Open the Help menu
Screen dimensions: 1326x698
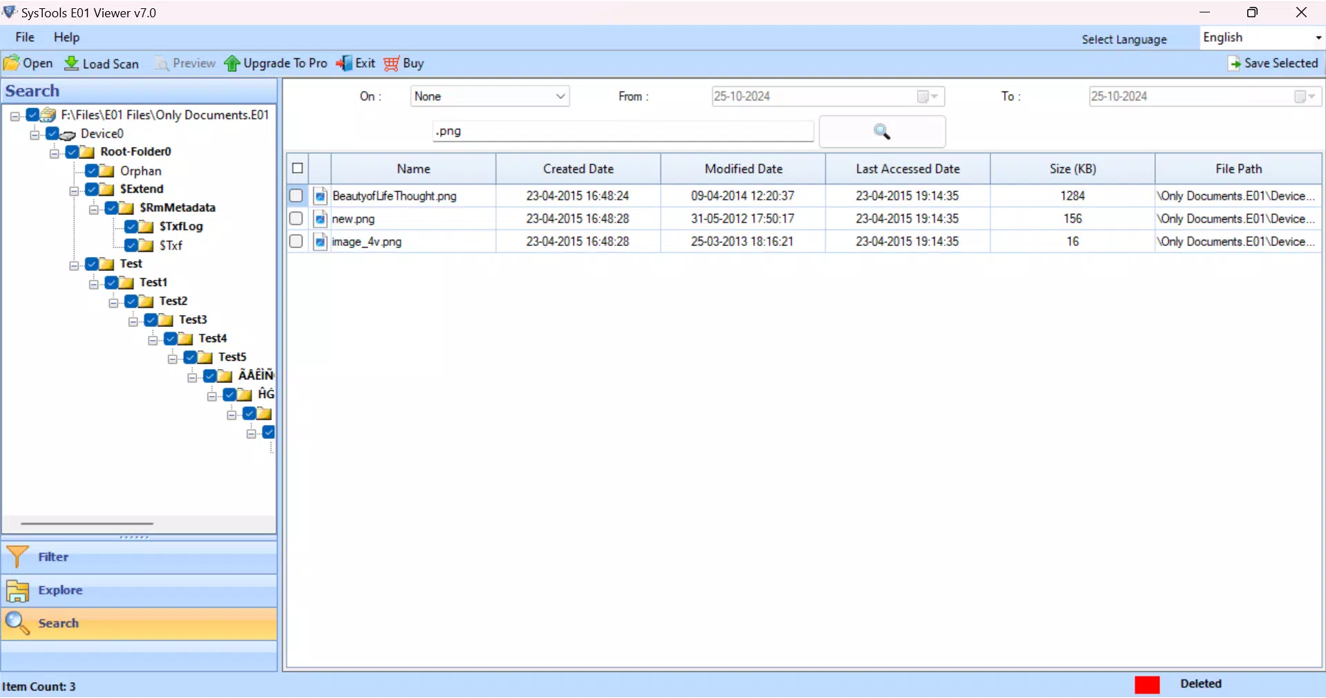[x=66, y=37]
